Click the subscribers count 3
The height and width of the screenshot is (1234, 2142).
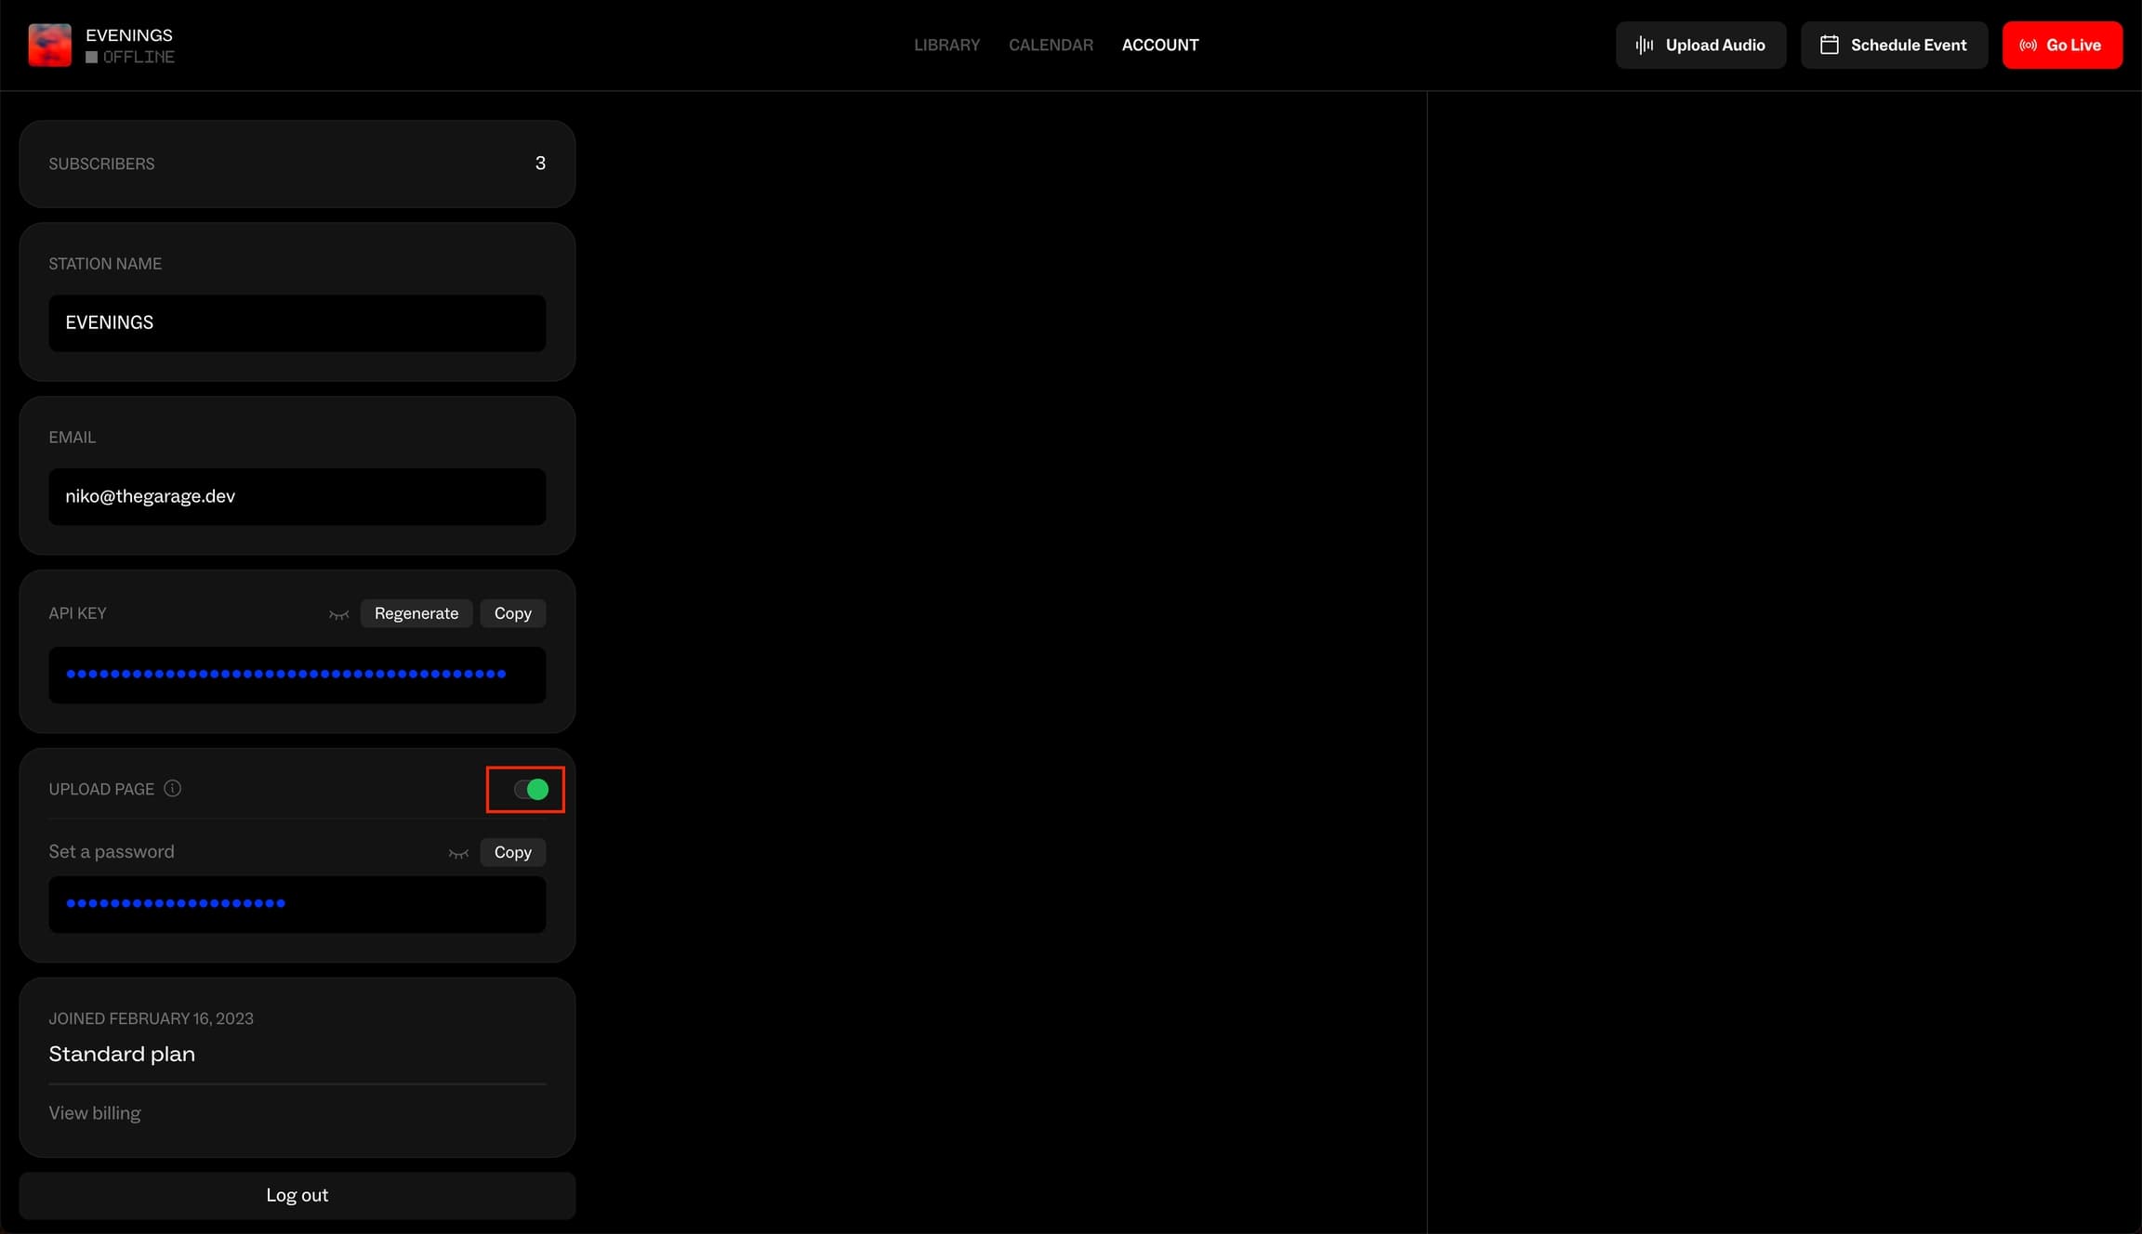click(x=540, y=163)
